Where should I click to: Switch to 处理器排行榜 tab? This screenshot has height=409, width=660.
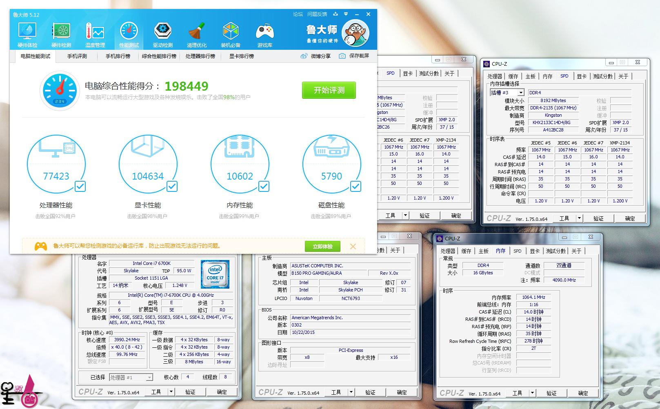click(x=200, y=56)
